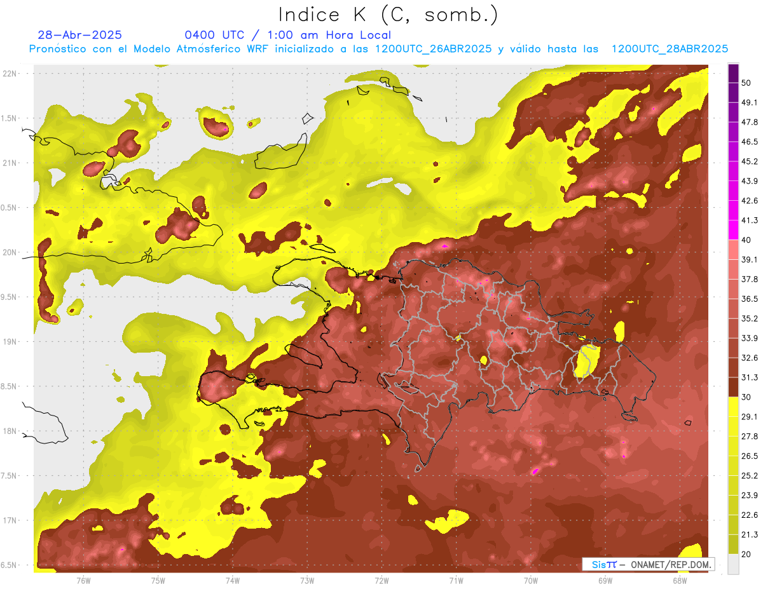
Task: Click the '43.9' colorbar label
Action: (750, 182)
